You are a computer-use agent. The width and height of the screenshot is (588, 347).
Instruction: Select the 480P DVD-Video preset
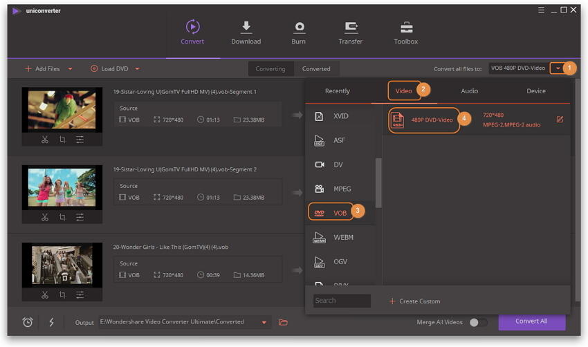424,120
